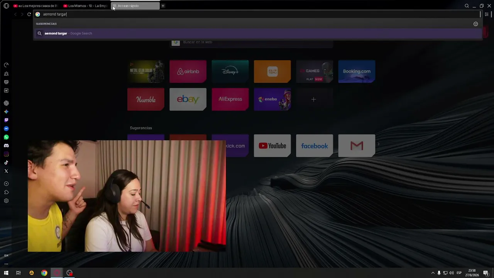Click the address bar containing 'aemond targar'
Image resolution: width=494 pixels, height=278 pixels.
click(257, 14)
